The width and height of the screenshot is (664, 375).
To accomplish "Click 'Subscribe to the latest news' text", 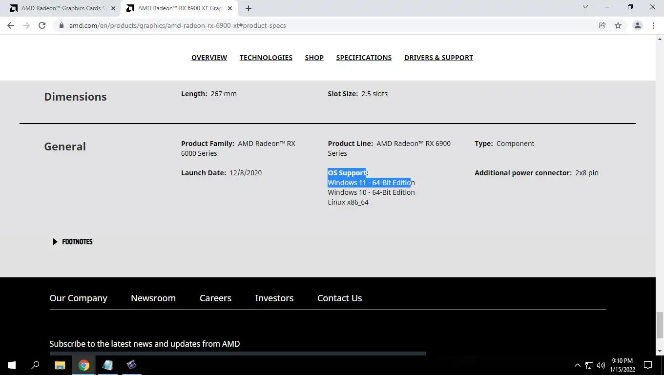I will pyautogui.click(x=145, y=344).
